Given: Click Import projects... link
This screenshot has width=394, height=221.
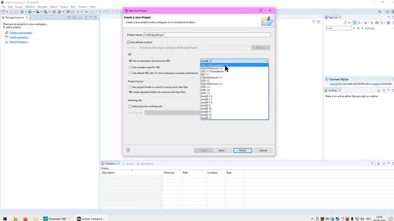Looking at the screenshot, I should click(x=19, y=42).
